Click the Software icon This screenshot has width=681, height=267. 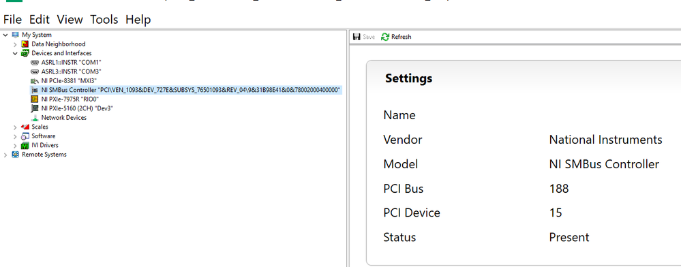(x=25, y=136)
